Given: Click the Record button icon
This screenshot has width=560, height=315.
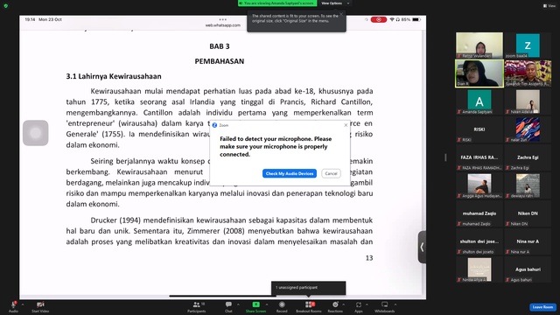Looking at the screenshot, I should [x=282, y=304].
